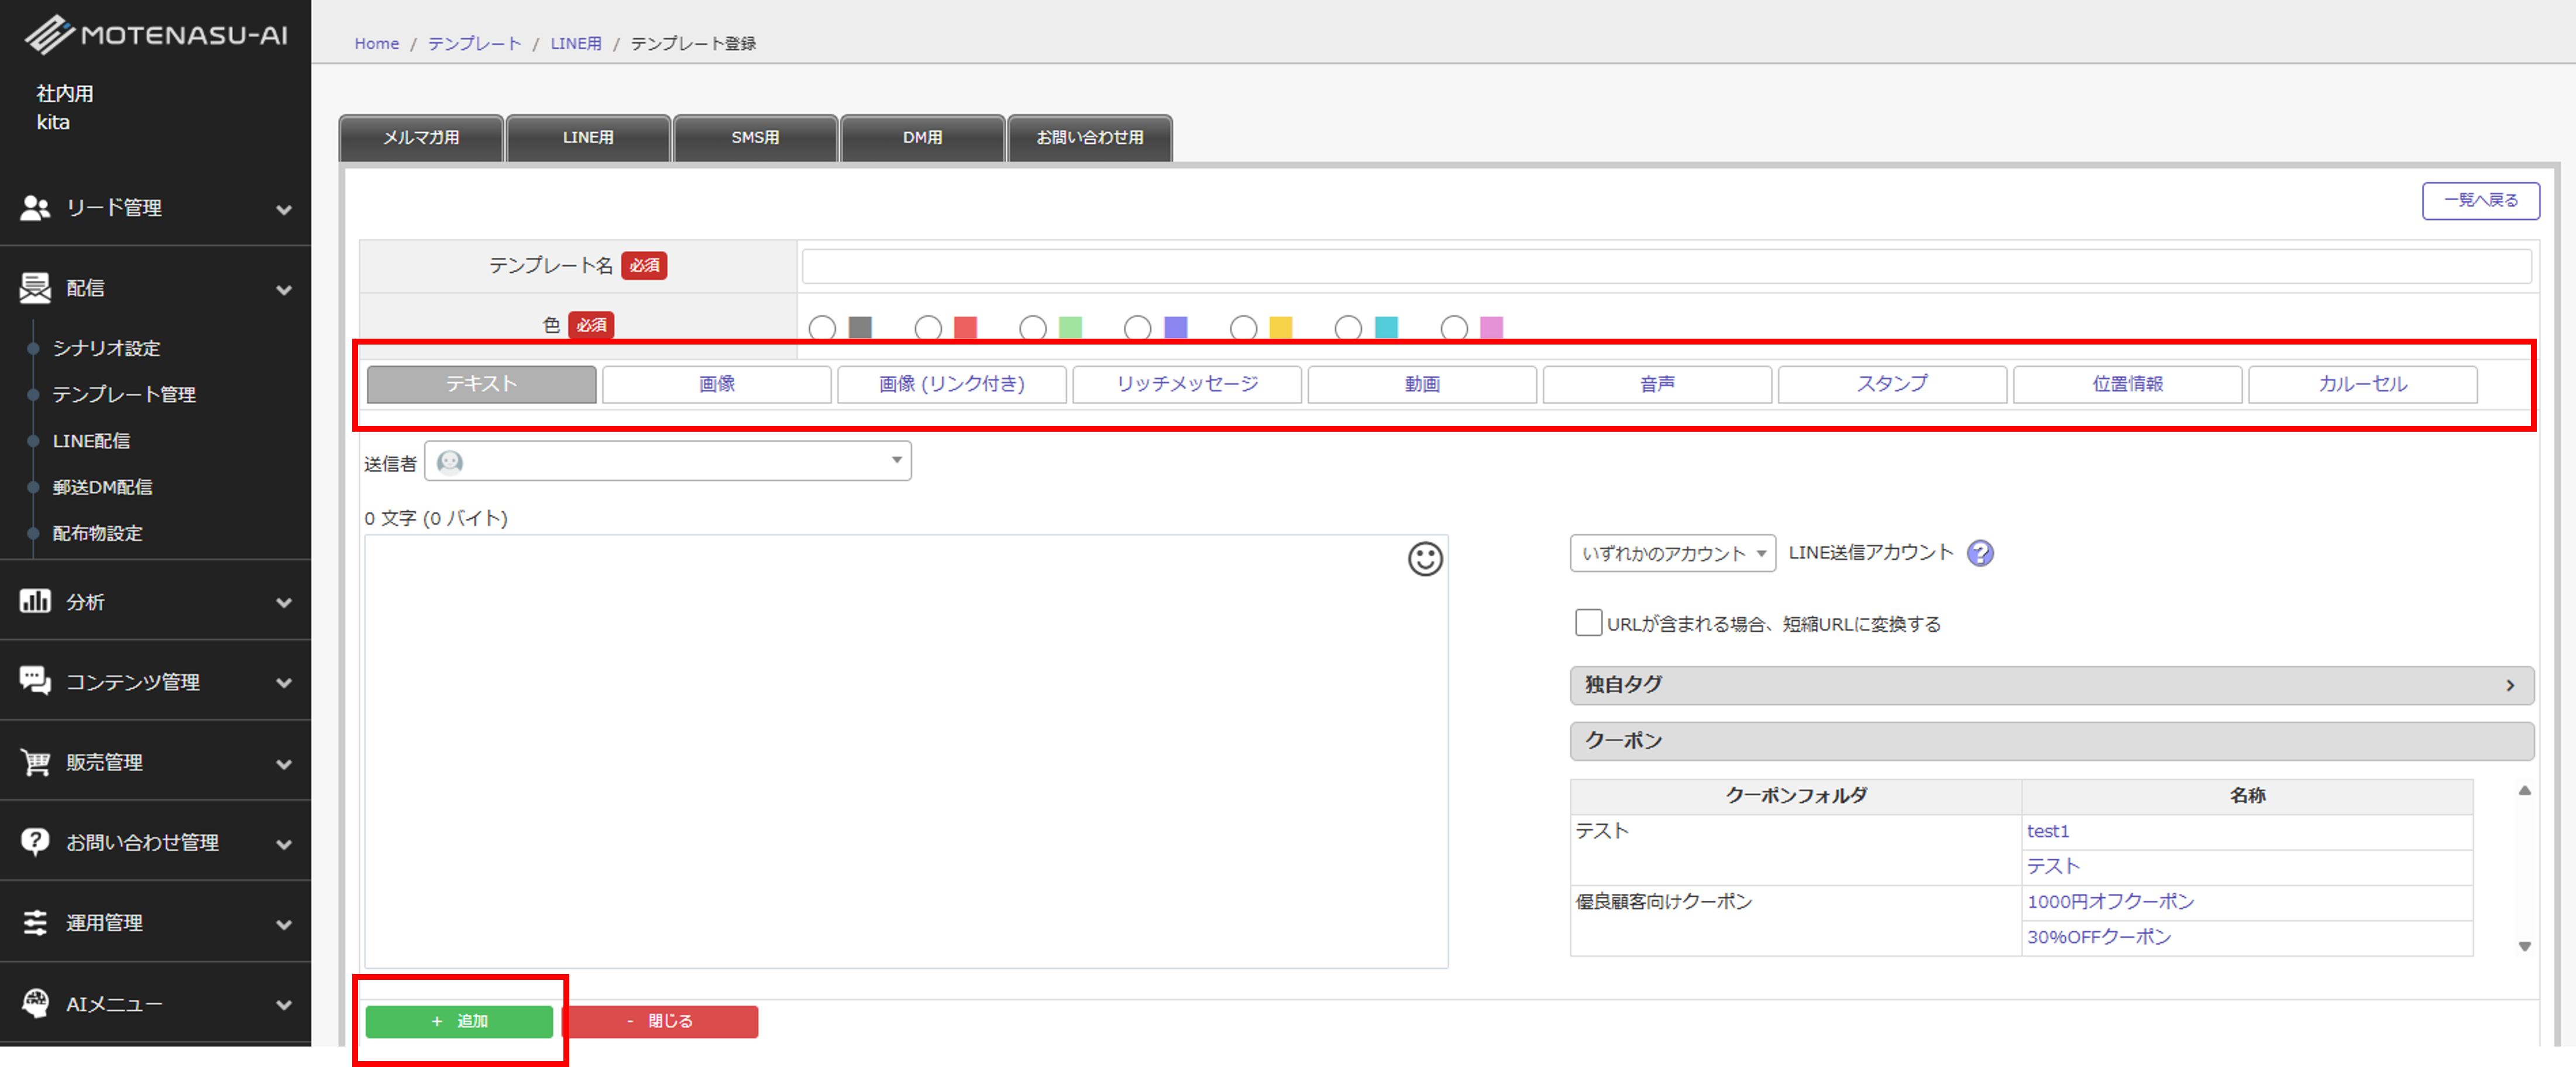Click the 販売管理 cart icon

pos(35,762)
